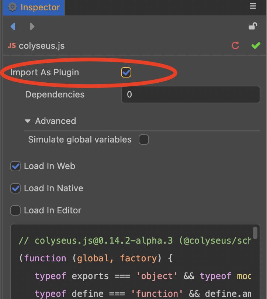This screenshot has height=299, width=267.
Task: Click the Advanced disclosure triangle
Action: click(x=28, y=121)
